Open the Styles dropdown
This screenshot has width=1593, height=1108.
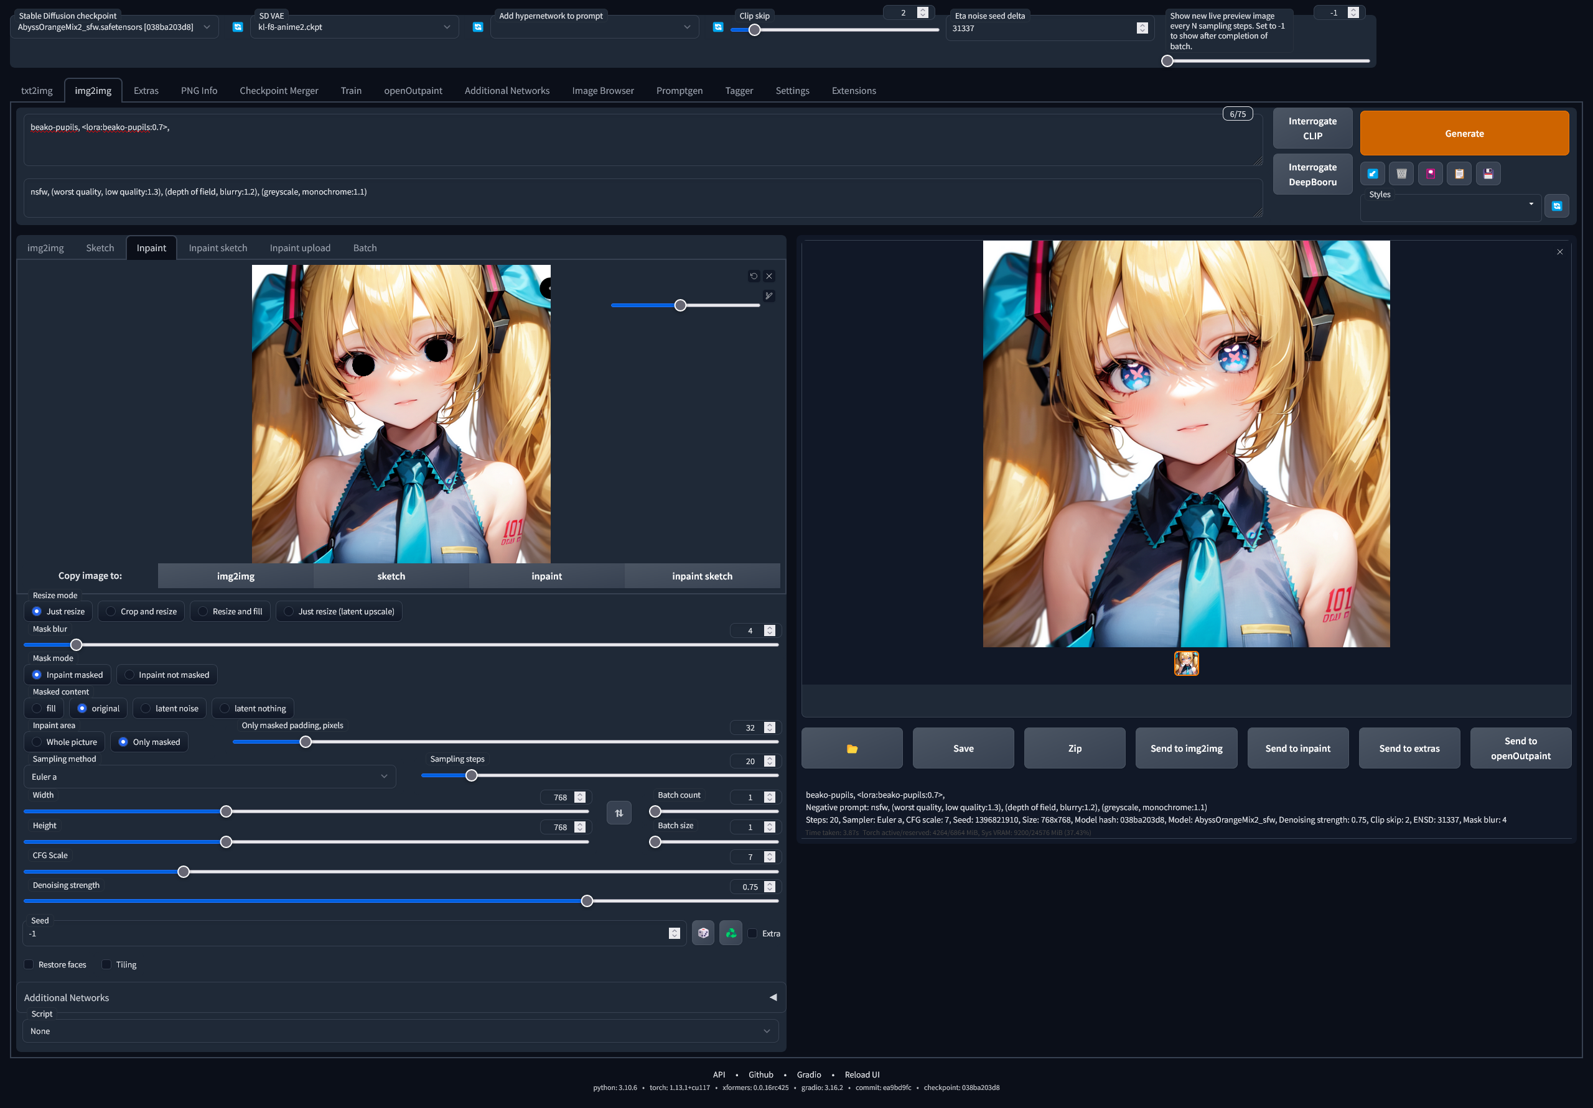click(x=1451, y=206)
